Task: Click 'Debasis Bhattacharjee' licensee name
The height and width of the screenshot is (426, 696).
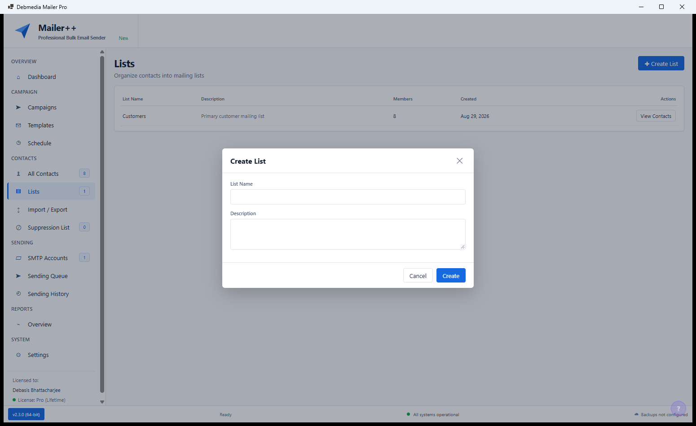Action: point(36,390)
